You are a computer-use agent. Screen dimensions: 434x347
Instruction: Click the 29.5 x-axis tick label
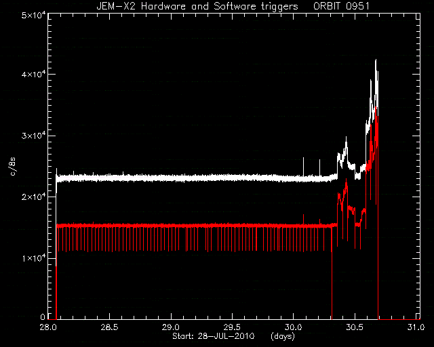point(232,327)
